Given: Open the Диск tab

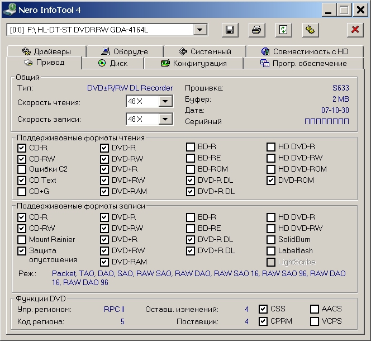Looking at the screenshot, I should pyautogui.click(x=113, y=63).
